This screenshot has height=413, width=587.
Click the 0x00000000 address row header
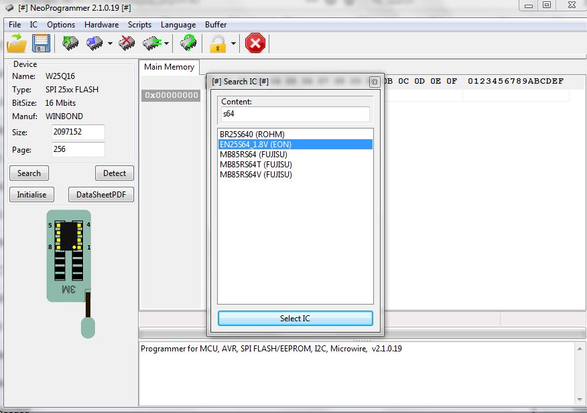click(x=172, y=95)
